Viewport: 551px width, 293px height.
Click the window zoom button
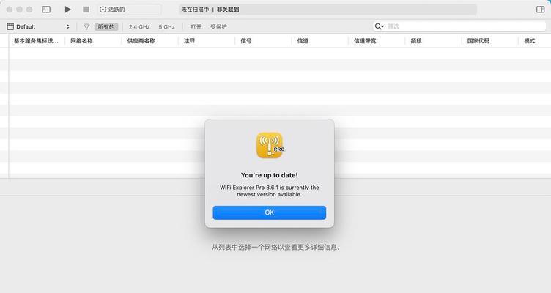(x=29, y=10)
